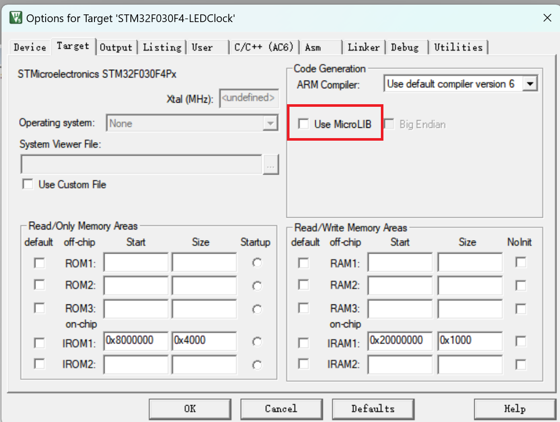Viewport: 560px width, 422px height.
Task: Select the ROM1 Startup radio button
Action: pyautogui.click(x=257, y=263)
